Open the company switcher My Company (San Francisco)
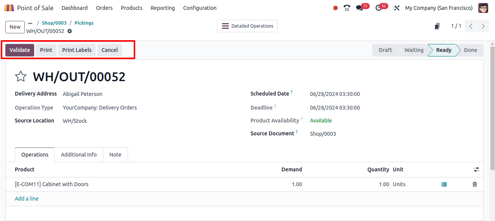Screen dimensions: 495x221 (x=439, y=8)
